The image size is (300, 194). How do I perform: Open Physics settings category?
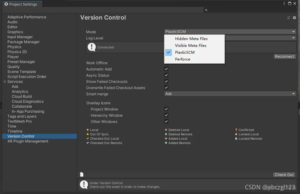[x=14, y=47]
